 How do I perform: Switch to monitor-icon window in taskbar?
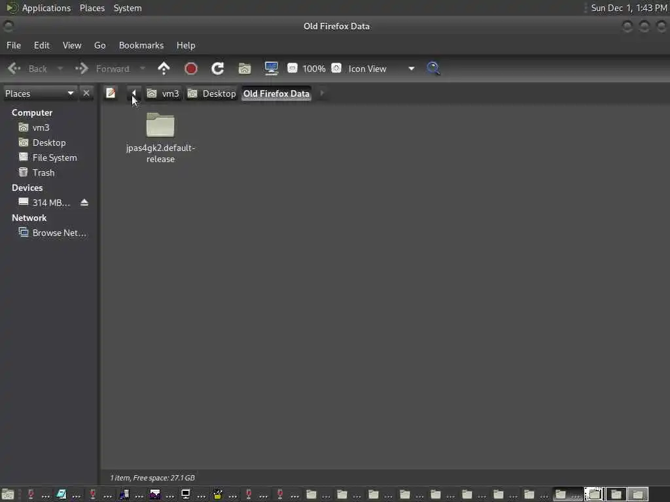tap(194, 494)
